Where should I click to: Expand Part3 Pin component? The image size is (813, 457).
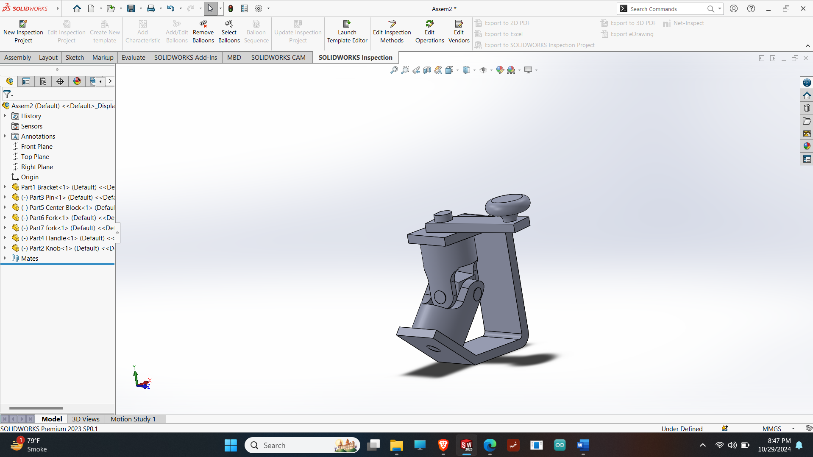tap(5, 197)
